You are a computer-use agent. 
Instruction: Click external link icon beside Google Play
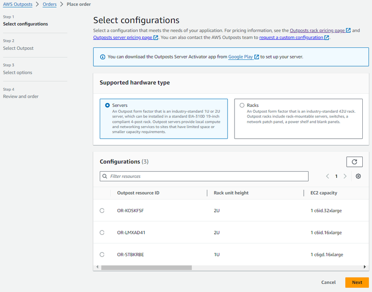[x=257, y=57]
